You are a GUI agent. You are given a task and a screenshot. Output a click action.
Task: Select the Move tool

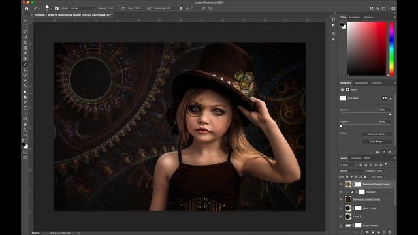tap(25, 20)
